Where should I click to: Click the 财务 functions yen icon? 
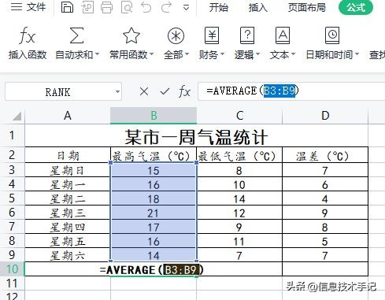click(x=212, y=35)
